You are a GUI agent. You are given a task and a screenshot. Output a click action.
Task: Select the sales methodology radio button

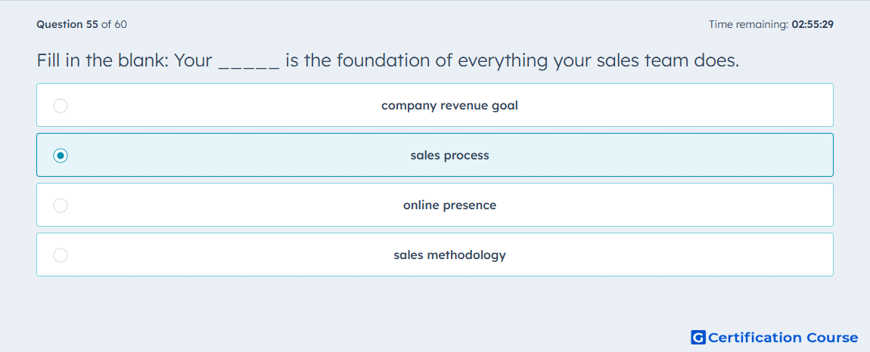(61, 255)
